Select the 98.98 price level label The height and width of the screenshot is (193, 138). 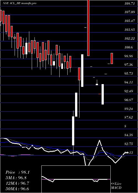129,56
